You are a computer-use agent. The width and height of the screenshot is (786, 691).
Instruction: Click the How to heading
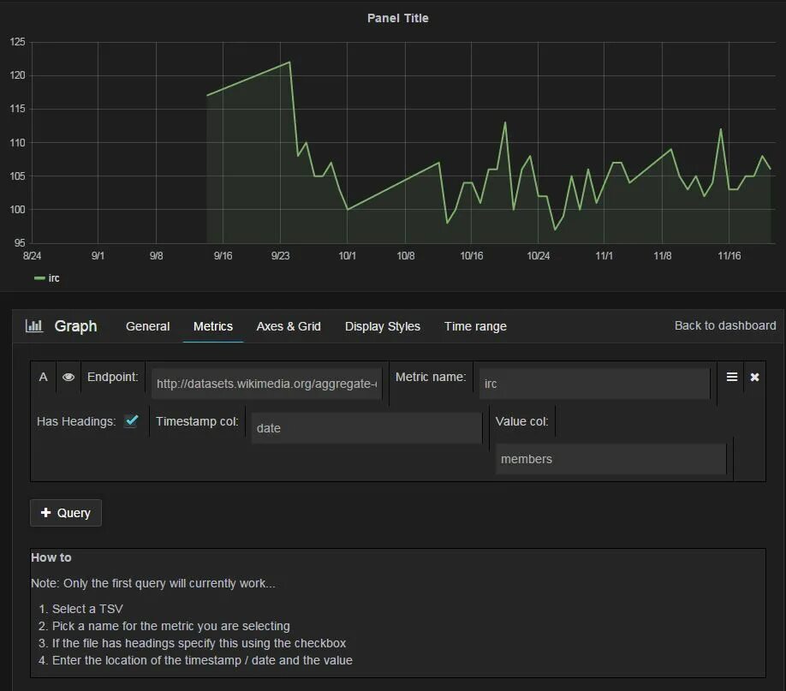coord(51,557)
